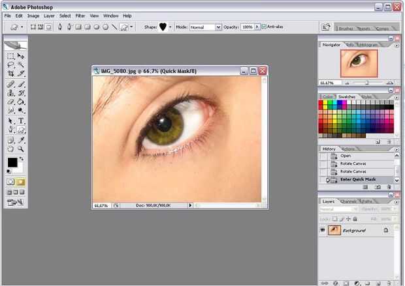405x286 pixels.
Task: Open the Opacity slider arrow
Action: 257,27
